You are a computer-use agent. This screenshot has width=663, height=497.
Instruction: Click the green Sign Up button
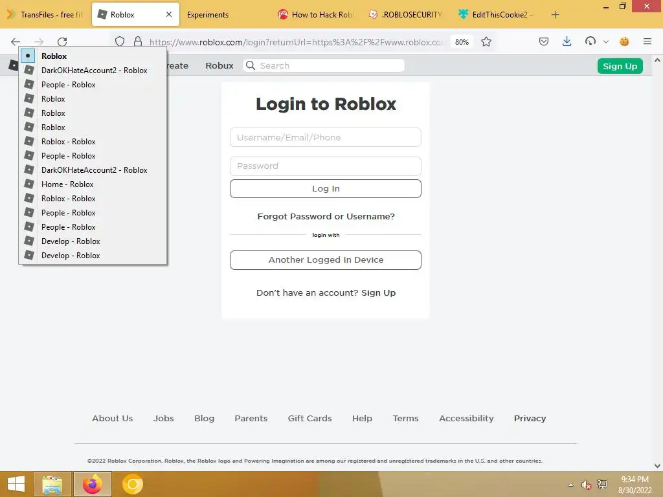click(620, 66)
